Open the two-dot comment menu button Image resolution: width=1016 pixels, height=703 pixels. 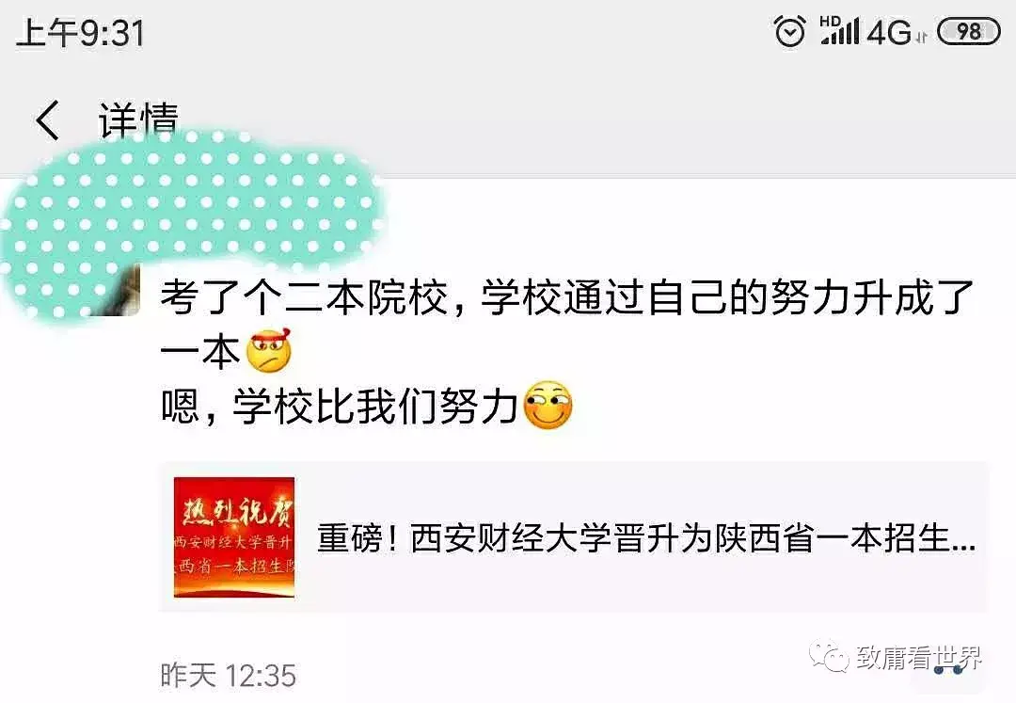click(x=947, y=670)
